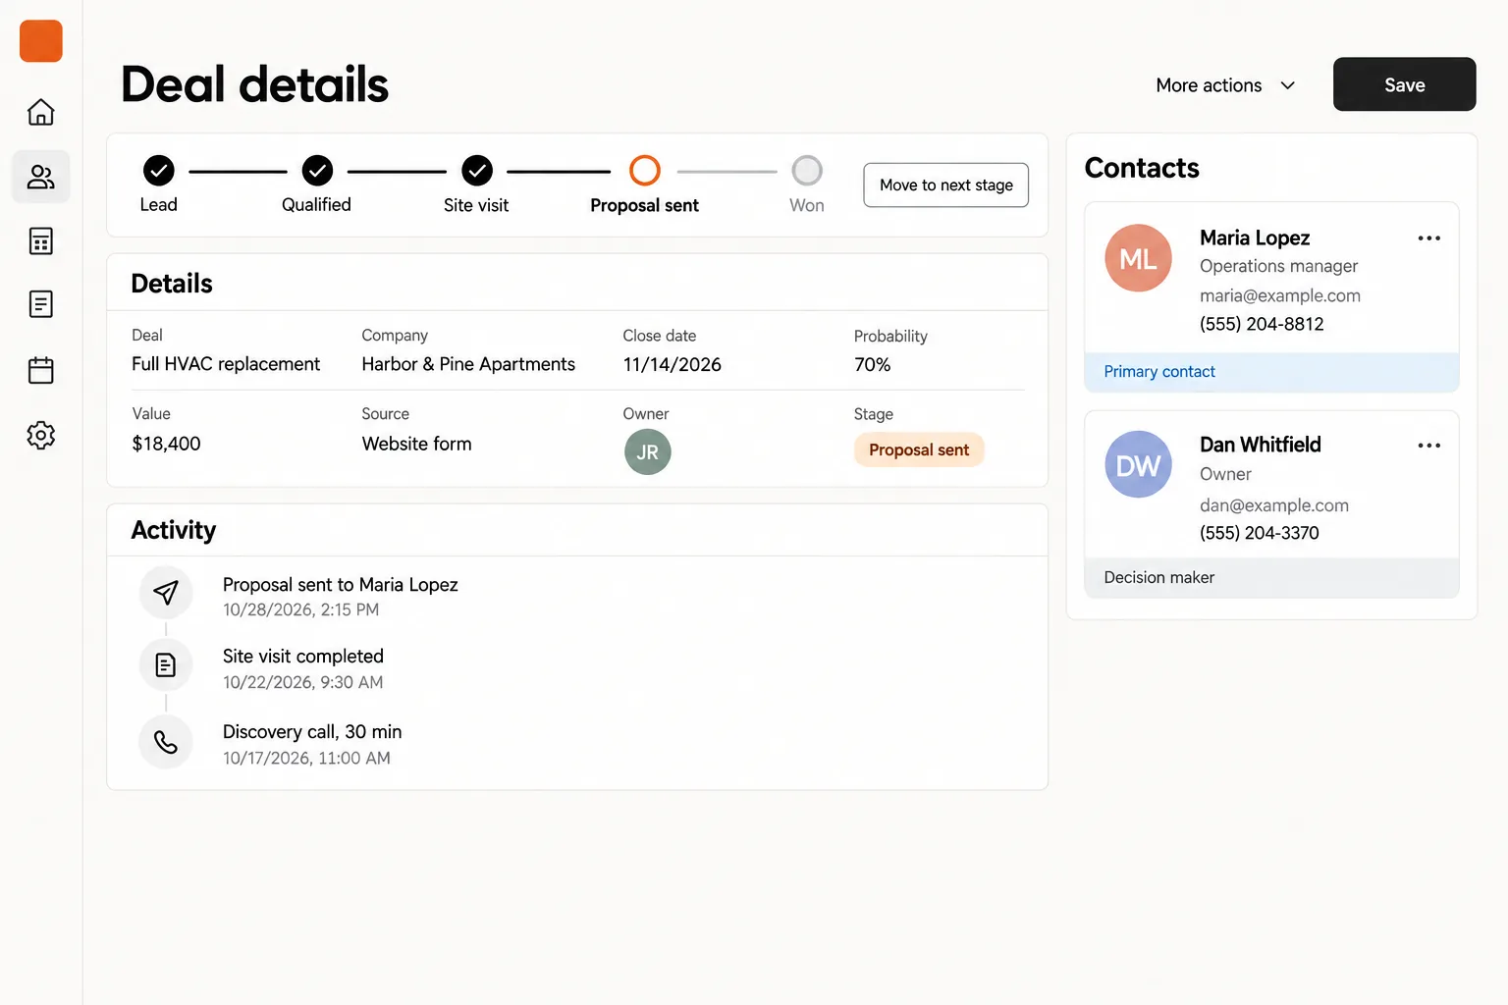Click deal name Full HVAC replacement
Image resolution: width=1508 pixels, height=1005 pixels.
coord(226,364)
